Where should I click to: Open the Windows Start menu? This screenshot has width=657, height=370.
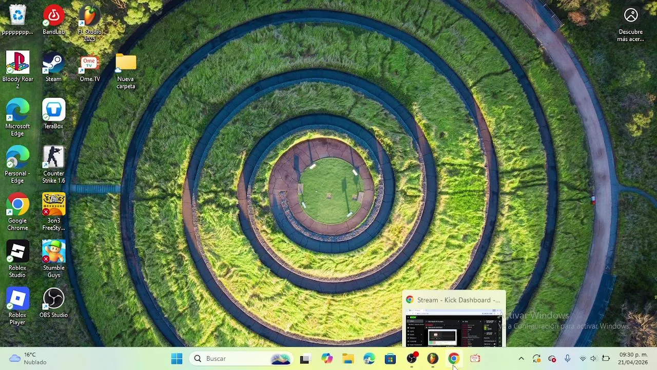tap(177, 359)
